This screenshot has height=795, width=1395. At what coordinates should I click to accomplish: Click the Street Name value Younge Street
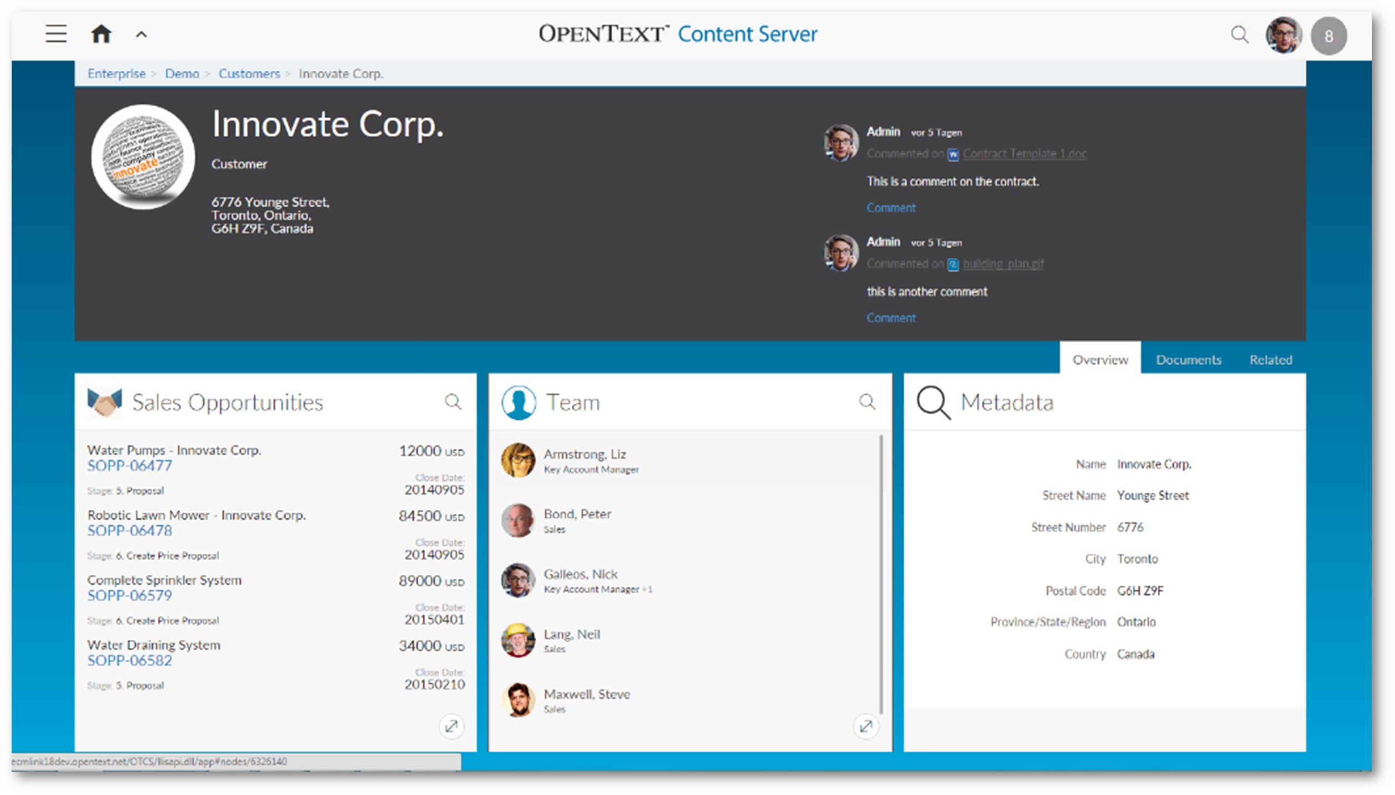(x=1153, y=495)
